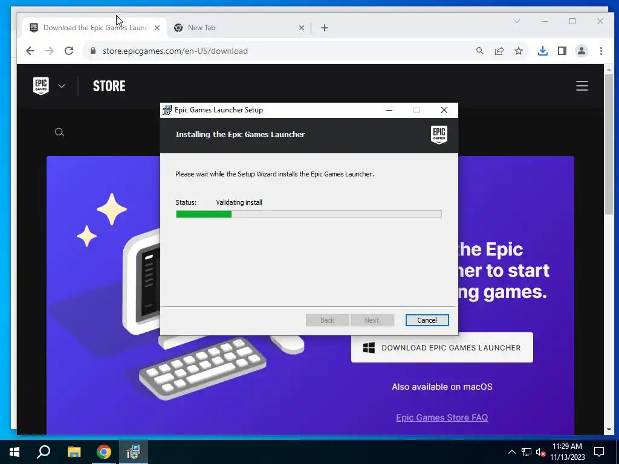
Task: Open File Explorer from the taskbar
Action: 74,452
